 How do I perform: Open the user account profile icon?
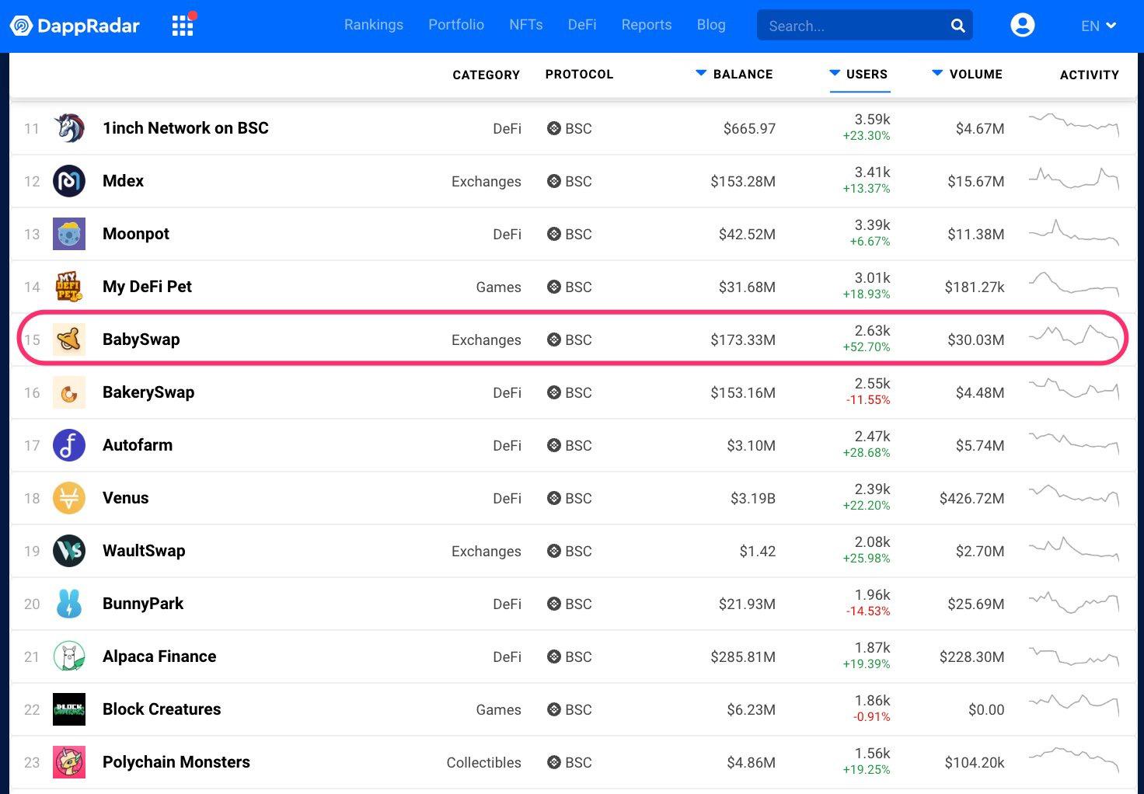[1022, 26]
